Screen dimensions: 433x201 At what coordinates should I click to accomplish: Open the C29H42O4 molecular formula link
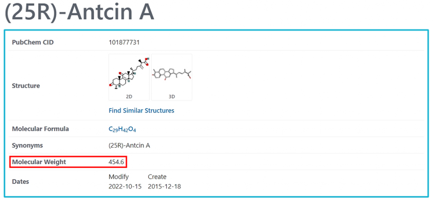(x=122, y=129)
